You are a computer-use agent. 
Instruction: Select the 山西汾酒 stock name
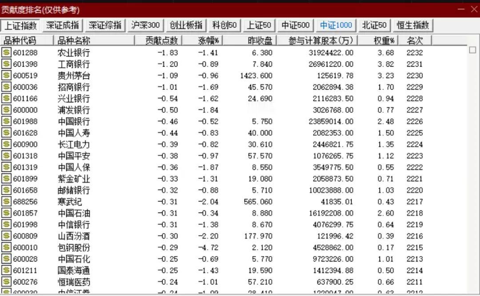tap(74, 236)
